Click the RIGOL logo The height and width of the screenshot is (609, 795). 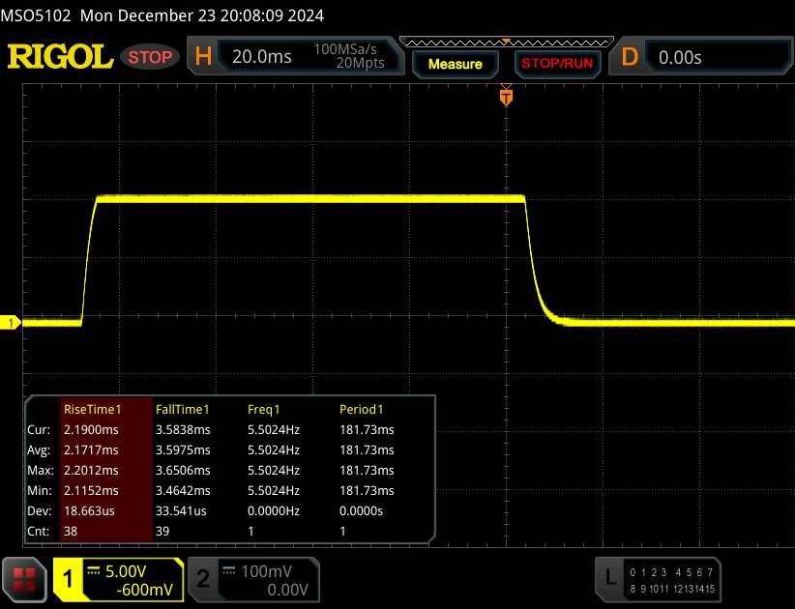(60, 57)
